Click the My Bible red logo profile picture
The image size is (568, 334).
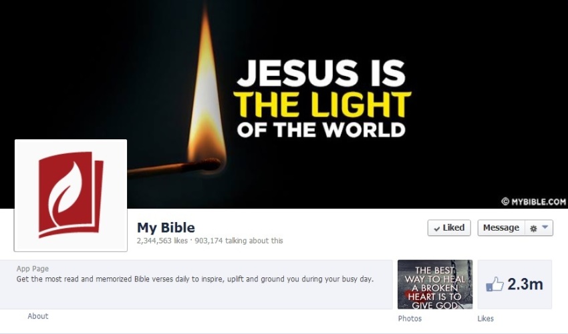tap(71, 195)
